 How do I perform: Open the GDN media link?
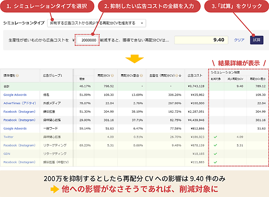click(x=7, y=154)
